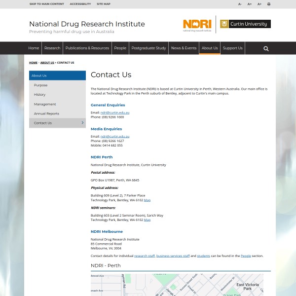The image size is (296, 296).
Task: Open Map link for Parker Place address
Action: pos(147,200)
